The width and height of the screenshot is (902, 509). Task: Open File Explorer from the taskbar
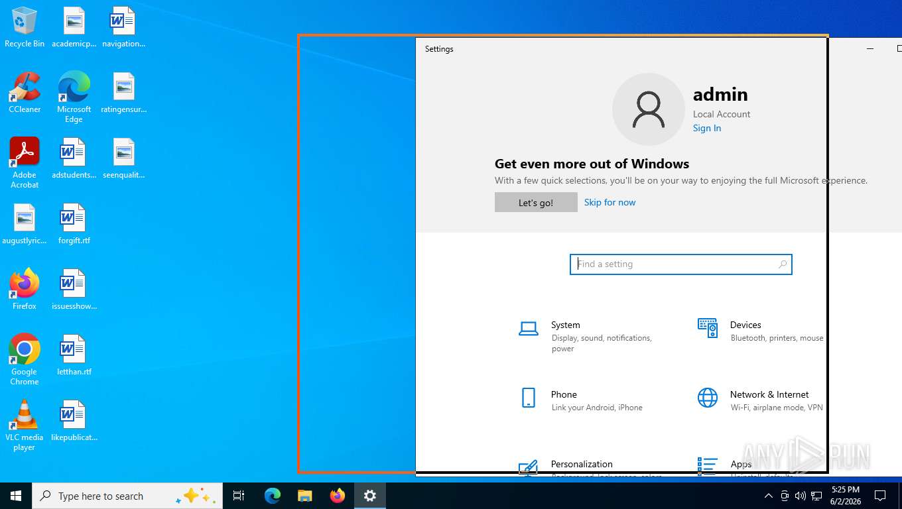pos(305,496)
